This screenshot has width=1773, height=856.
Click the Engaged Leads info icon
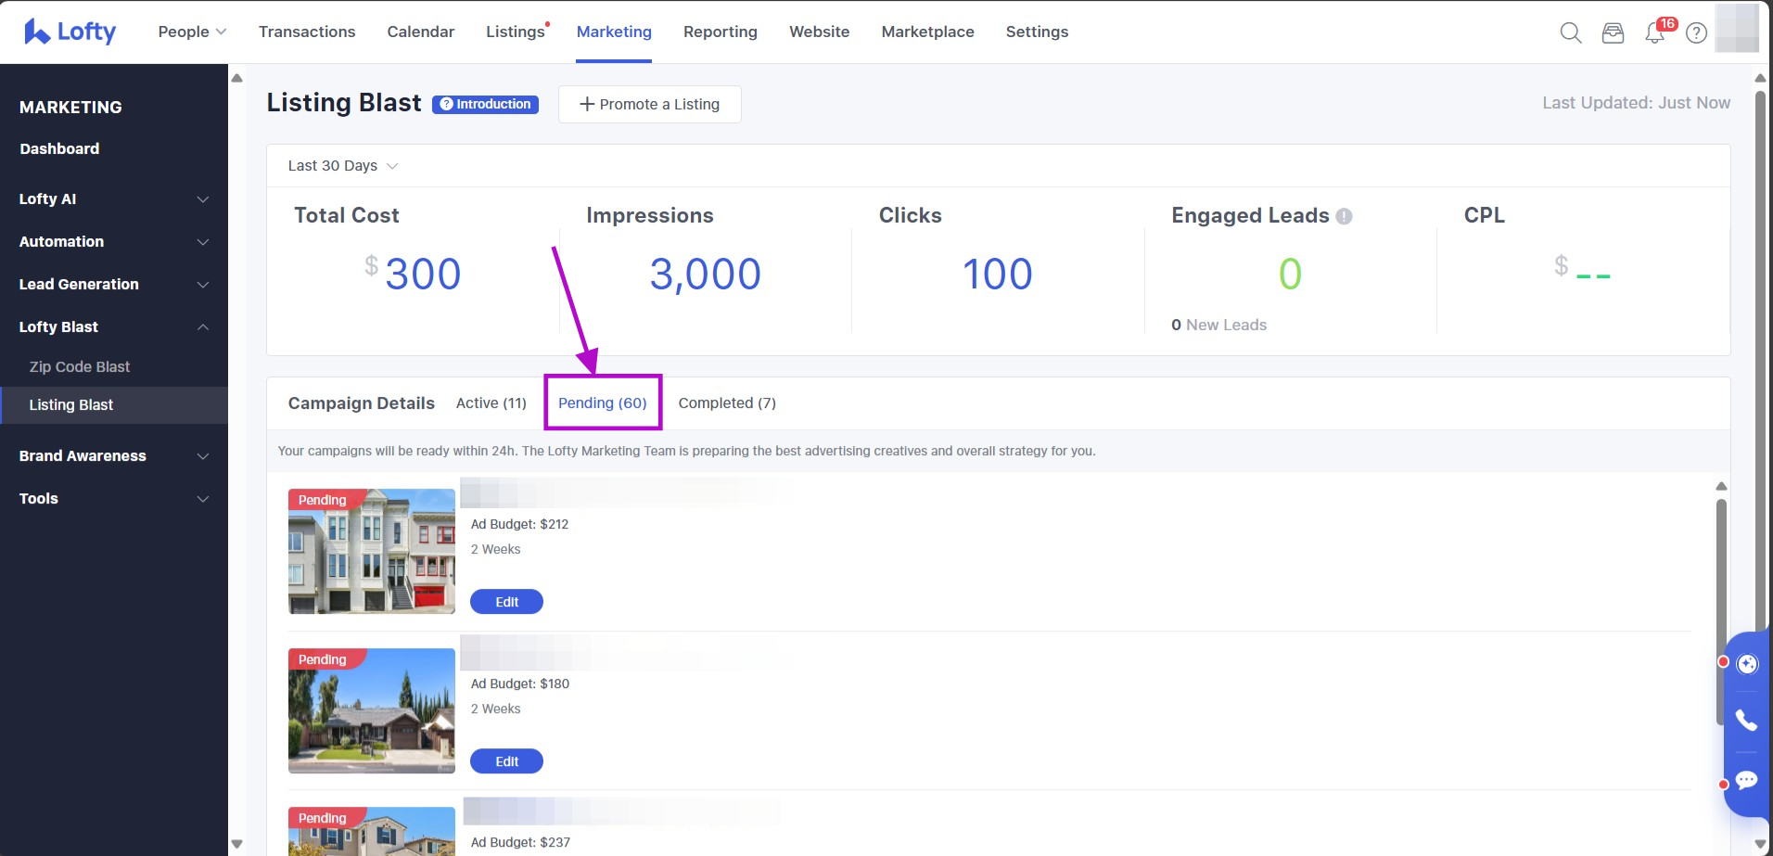pos(1344,216)
